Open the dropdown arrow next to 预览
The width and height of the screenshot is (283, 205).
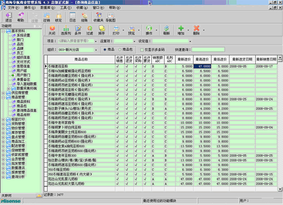(x=139, y=30)
